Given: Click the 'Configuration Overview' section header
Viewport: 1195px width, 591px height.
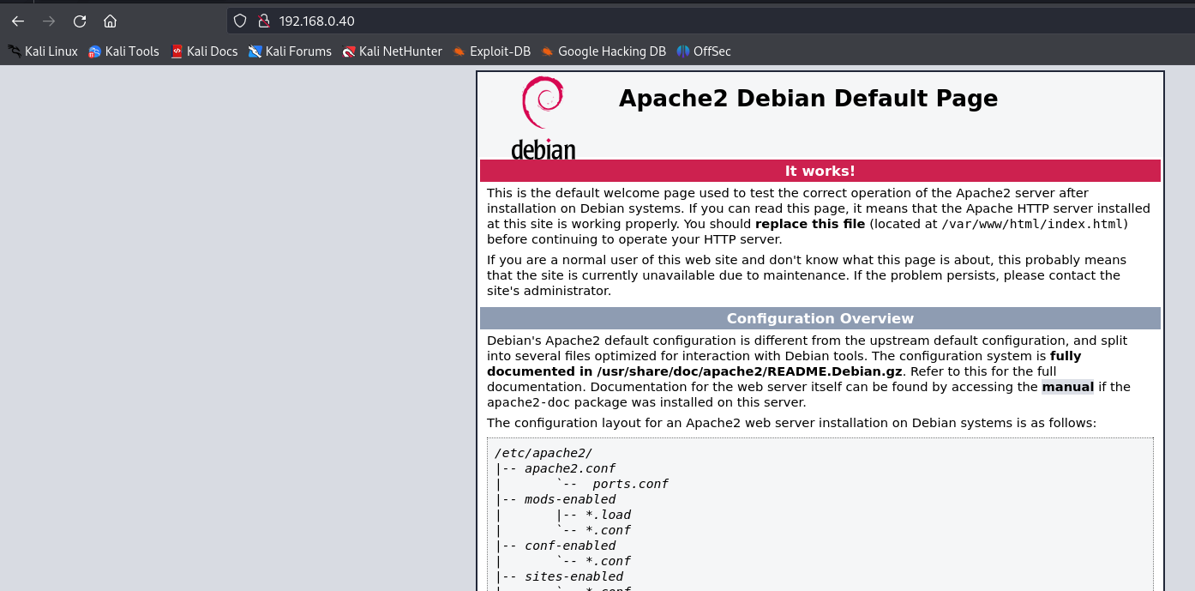Looking at the screenshot, I should click(820, 318).
